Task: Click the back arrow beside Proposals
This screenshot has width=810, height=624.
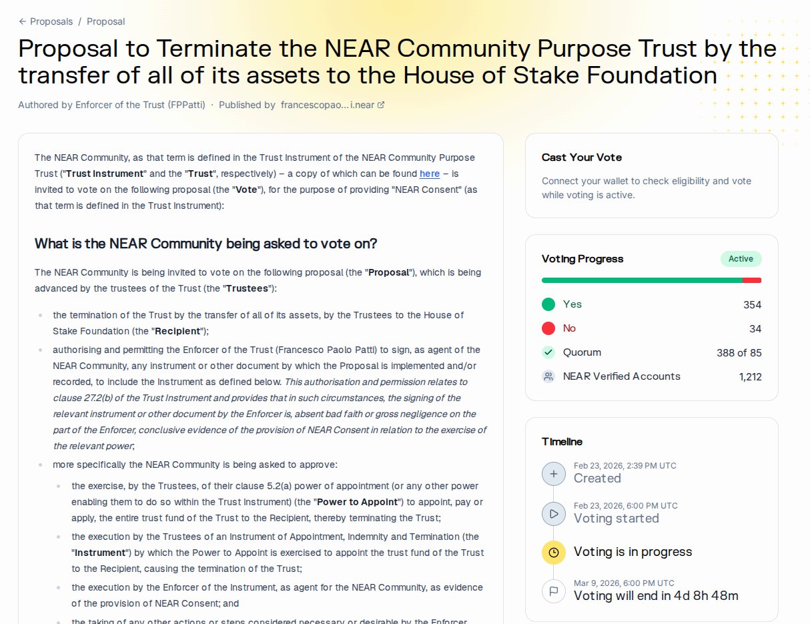Action: pyautogui.click(x=23, y=21)
